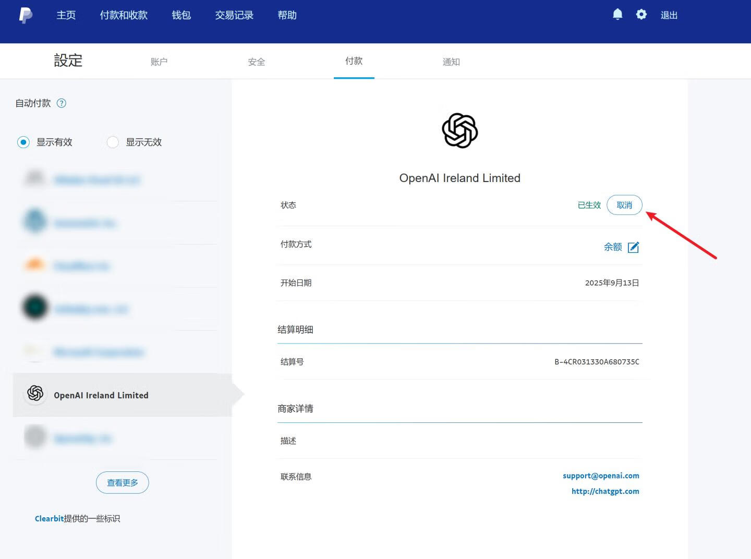Viewport: 751px width, 559px height.
Task: Go to 钱包 in top navigation
Action: pyautogui.click(x=181, y=15)
